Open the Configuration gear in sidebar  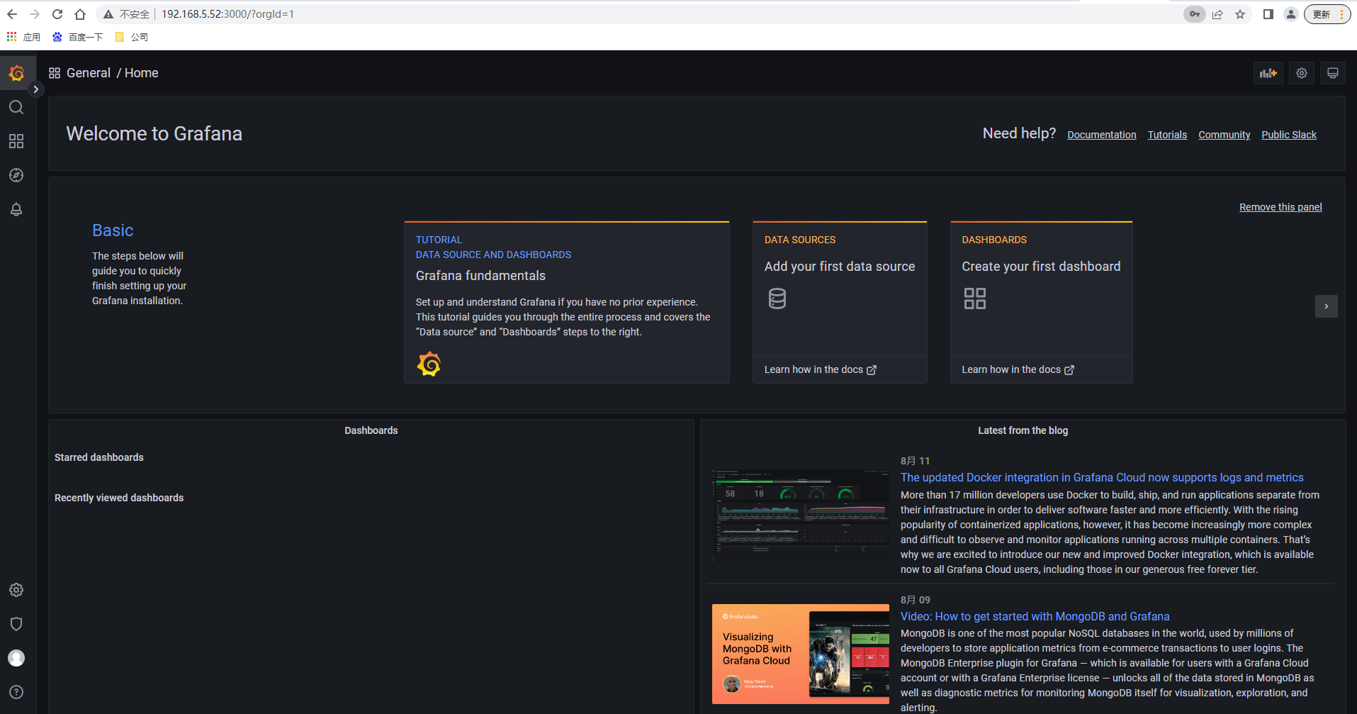[x=16, y=590]
